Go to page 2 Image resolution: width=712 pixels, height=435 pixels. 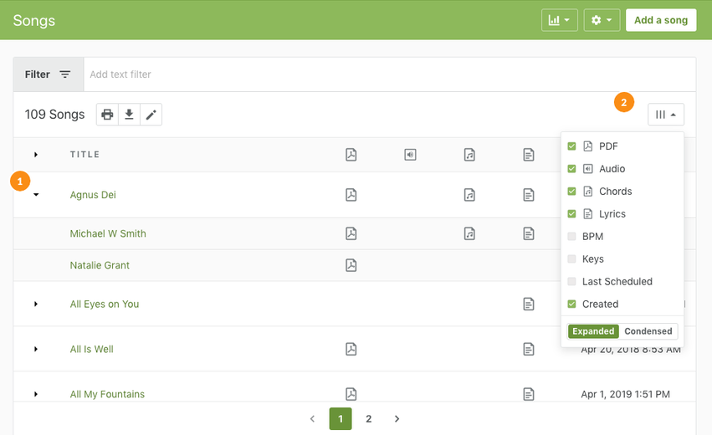(x=369, y=418)
